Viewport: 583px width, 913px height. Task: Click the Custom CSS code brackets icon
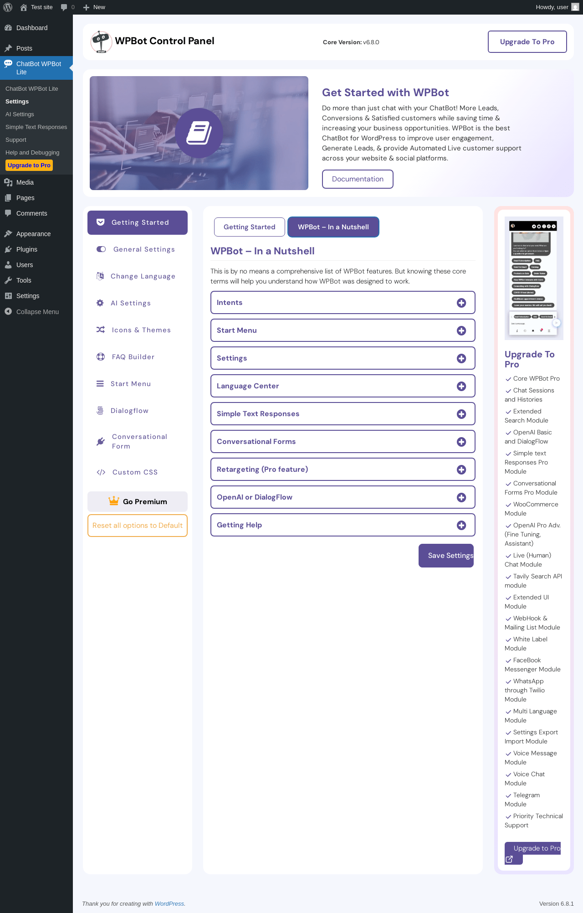[101, 472]
